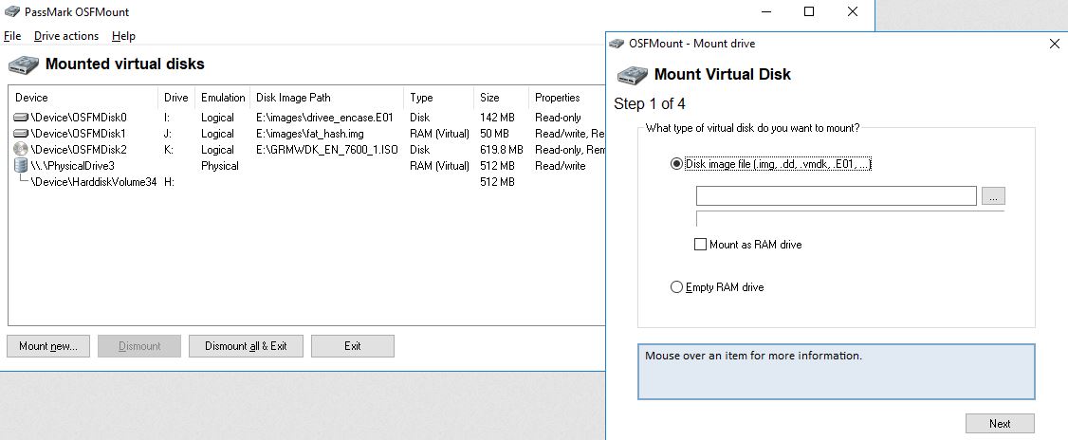Click the Dismount button

coord(139,346)
